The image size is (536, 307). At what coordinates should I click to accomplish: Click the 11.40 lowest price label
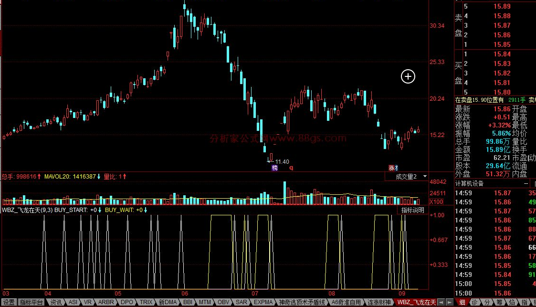282,162
